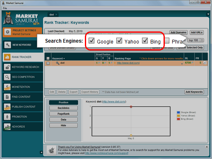Click the Google position value 1

point(97,63)
